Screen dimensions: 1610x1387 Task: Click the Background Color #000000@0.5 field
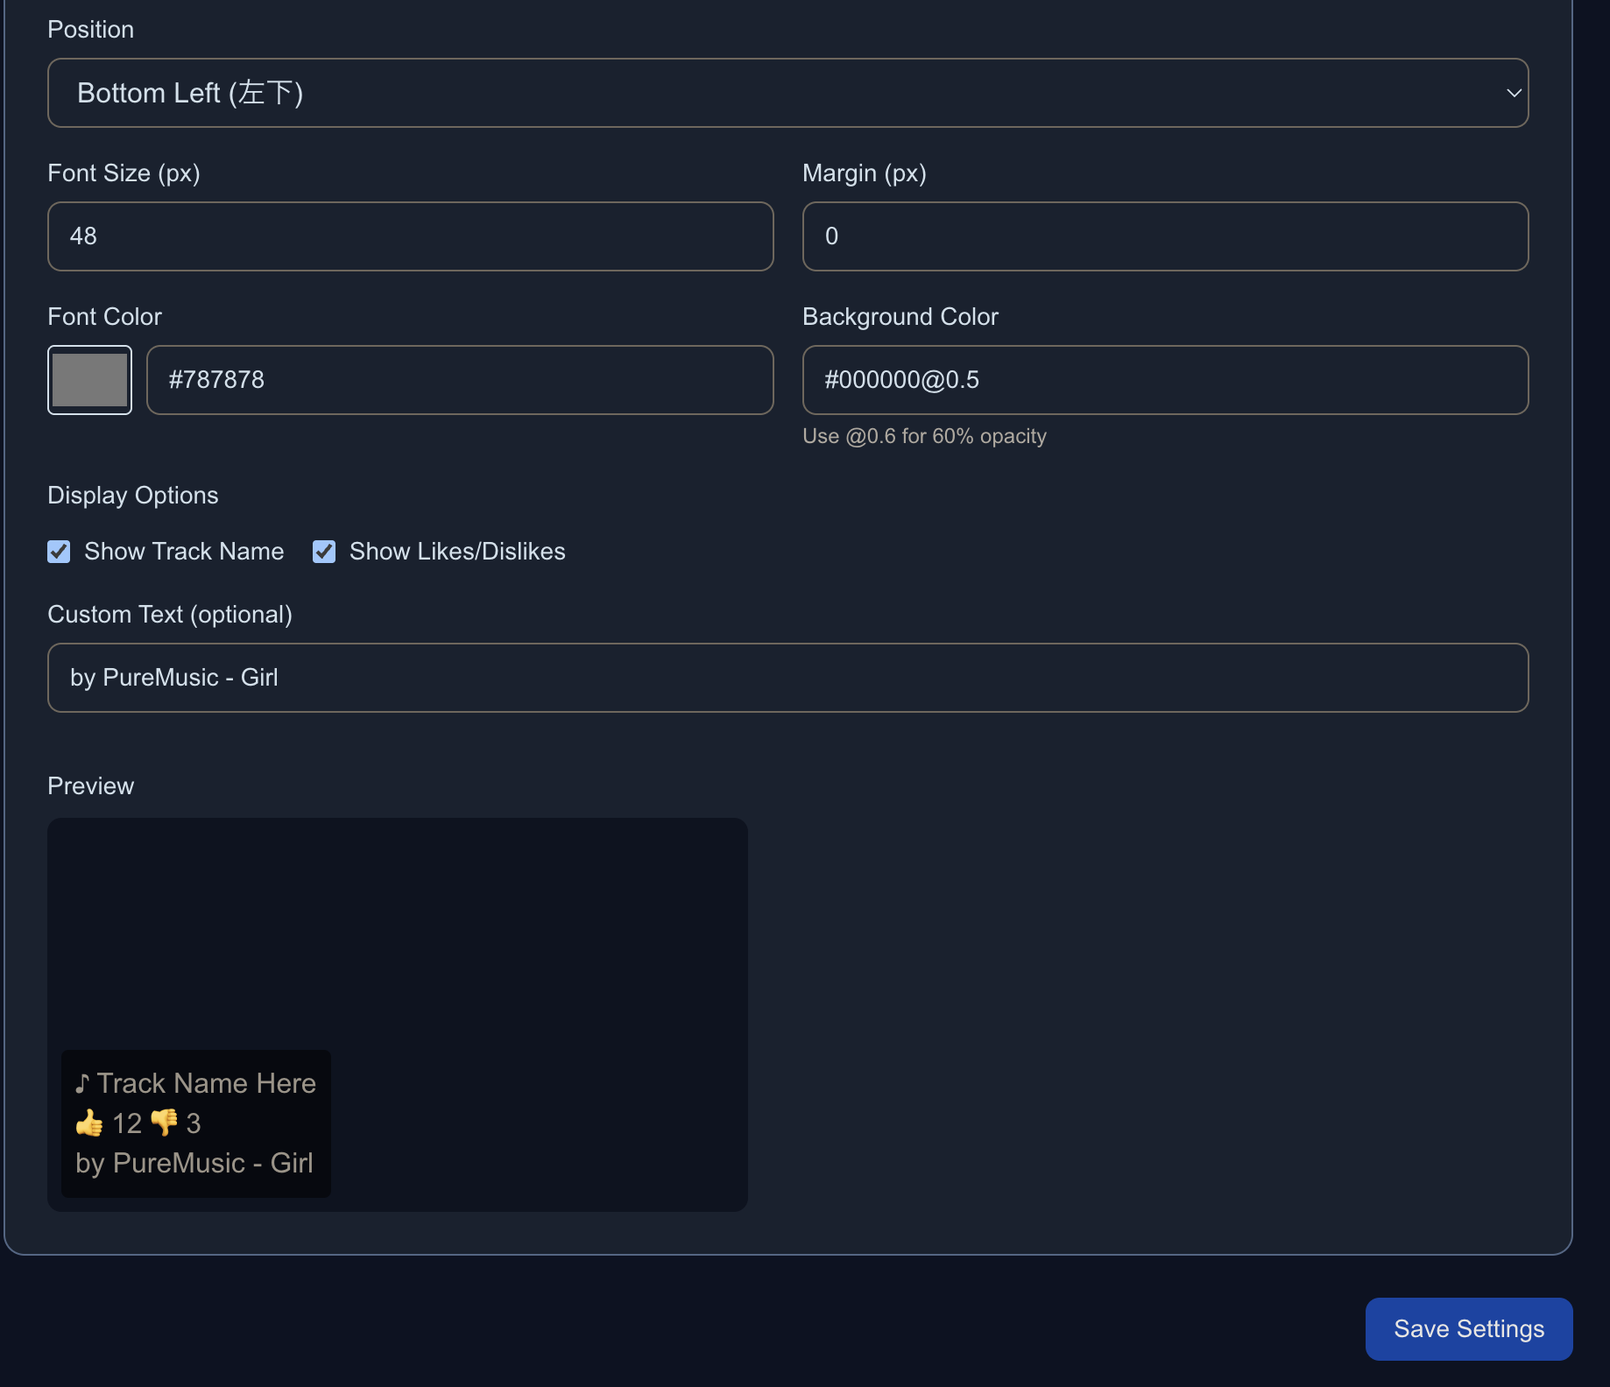1165,380
